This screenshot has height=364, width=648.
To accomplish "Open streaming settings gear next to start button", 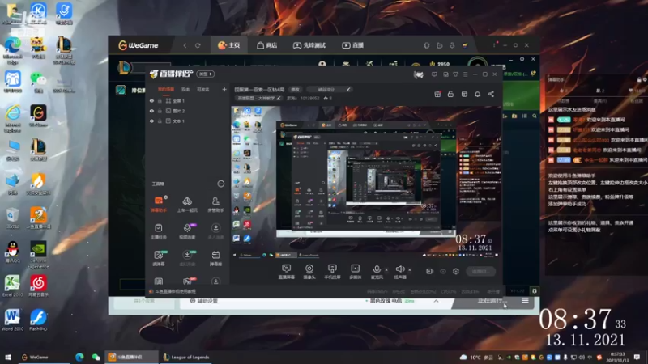I will [456, 272].
